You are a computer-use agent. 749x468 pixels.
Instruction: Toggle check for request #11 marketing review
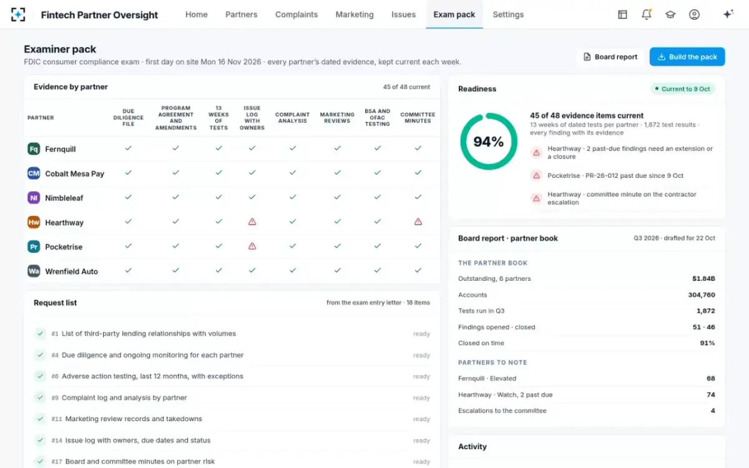40,419
